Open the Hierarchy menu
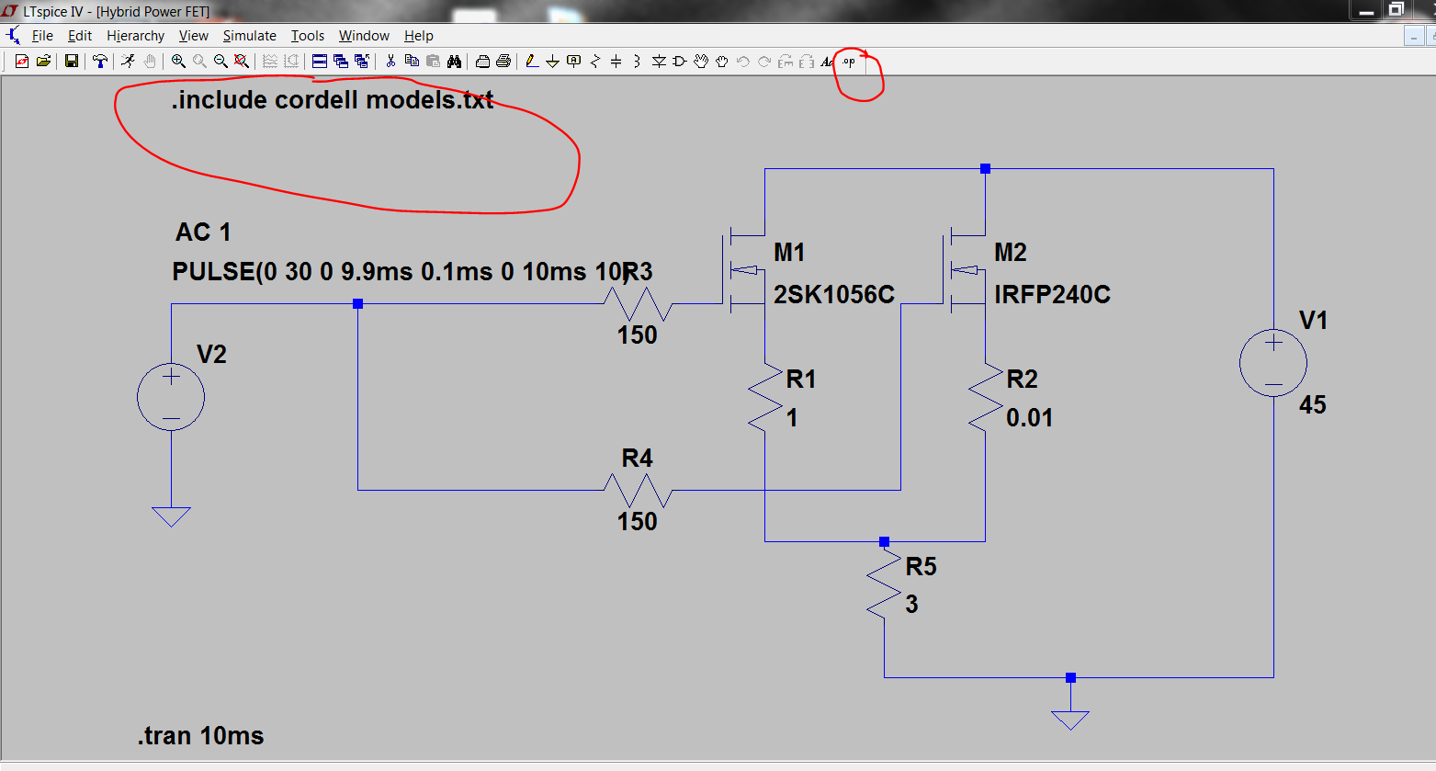 [135, 35]
